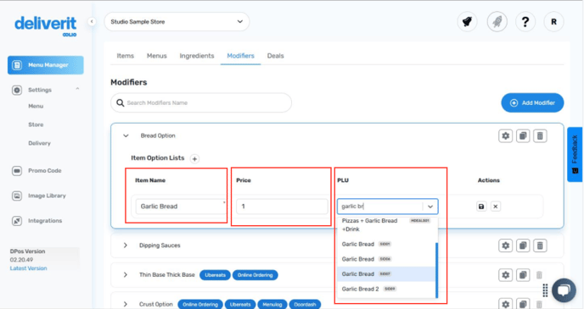Image resolution: width=584 pixels, height=309 pixels.
Task: Open Delivery settings
Action: [x=39, y=143]
